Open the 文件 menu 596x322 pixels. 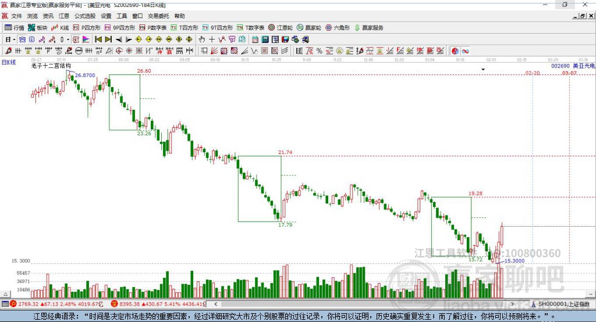tap(17, 16)
